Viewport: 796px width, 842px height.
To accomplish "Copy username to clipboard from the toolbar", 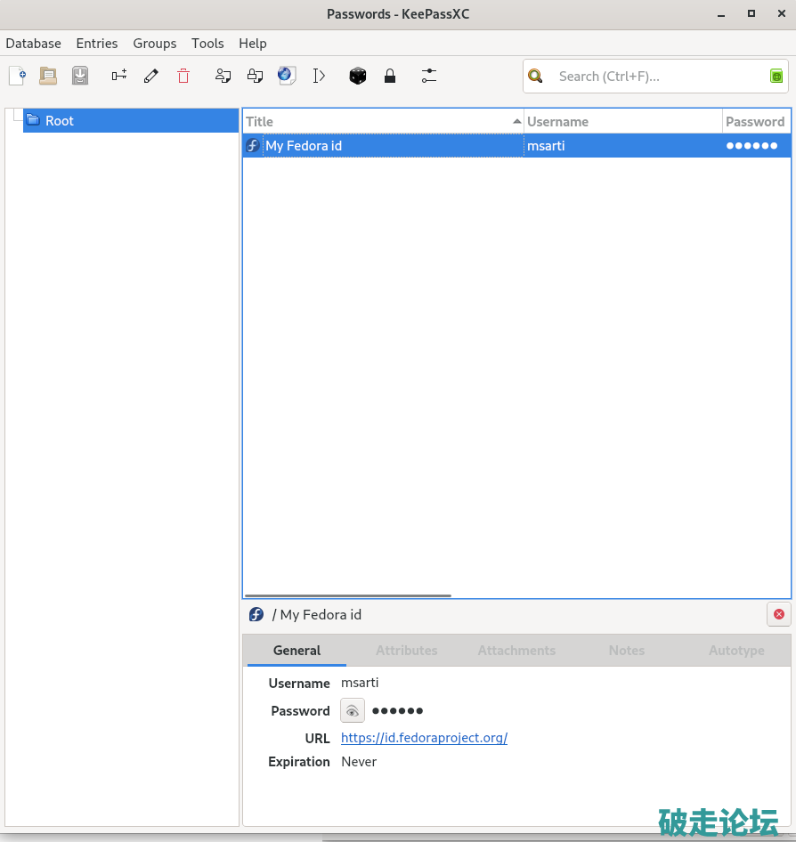I will (223, 77).
